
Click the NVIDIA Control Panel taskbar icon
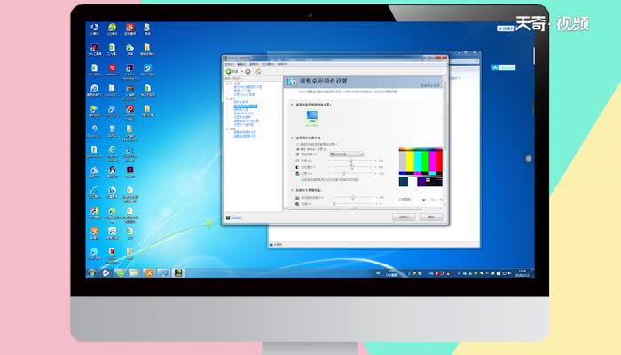point(178,272)
